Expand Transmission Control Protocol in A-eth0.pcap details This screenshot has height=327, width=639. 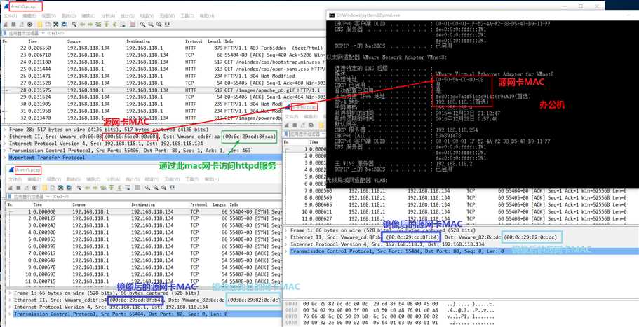(4, 150)
